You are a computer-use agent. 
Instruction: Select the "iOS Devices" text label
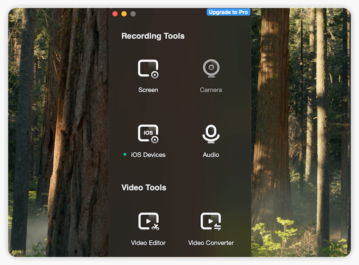148,155
